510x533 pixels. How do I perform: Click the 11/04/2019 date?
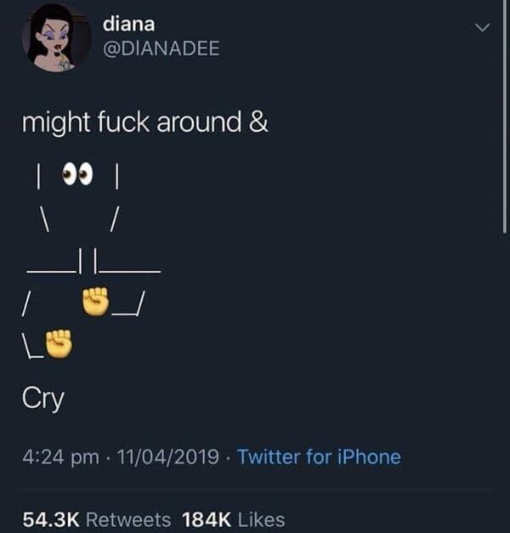point(168,456)
